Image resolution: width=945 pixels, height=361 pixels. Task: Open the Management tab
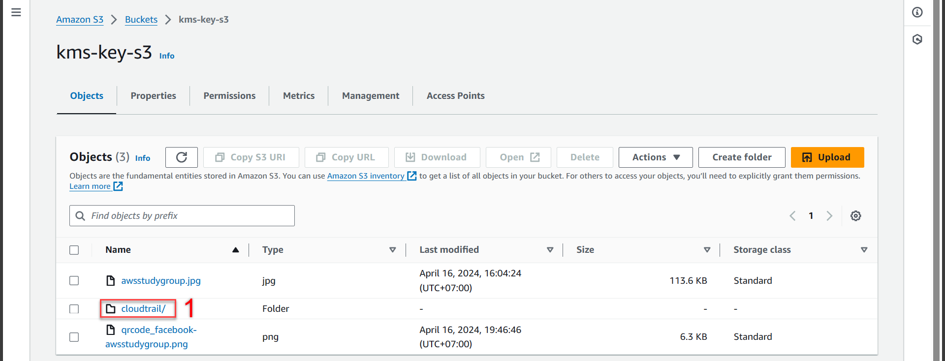[370, 96]
